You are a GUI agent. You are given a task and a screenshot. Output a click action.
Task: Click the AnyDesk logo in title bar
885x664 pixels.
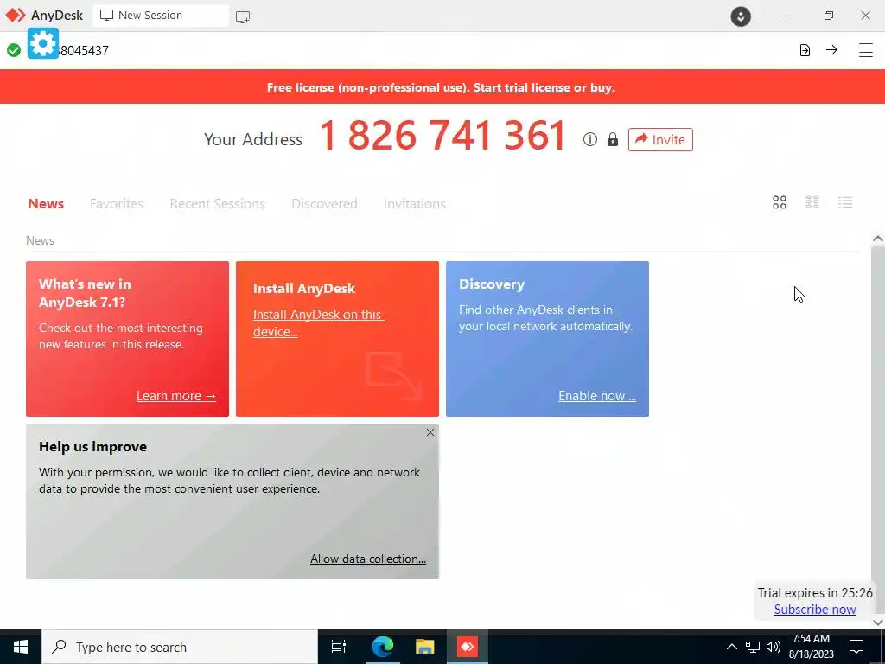click(x=16, y=16)
